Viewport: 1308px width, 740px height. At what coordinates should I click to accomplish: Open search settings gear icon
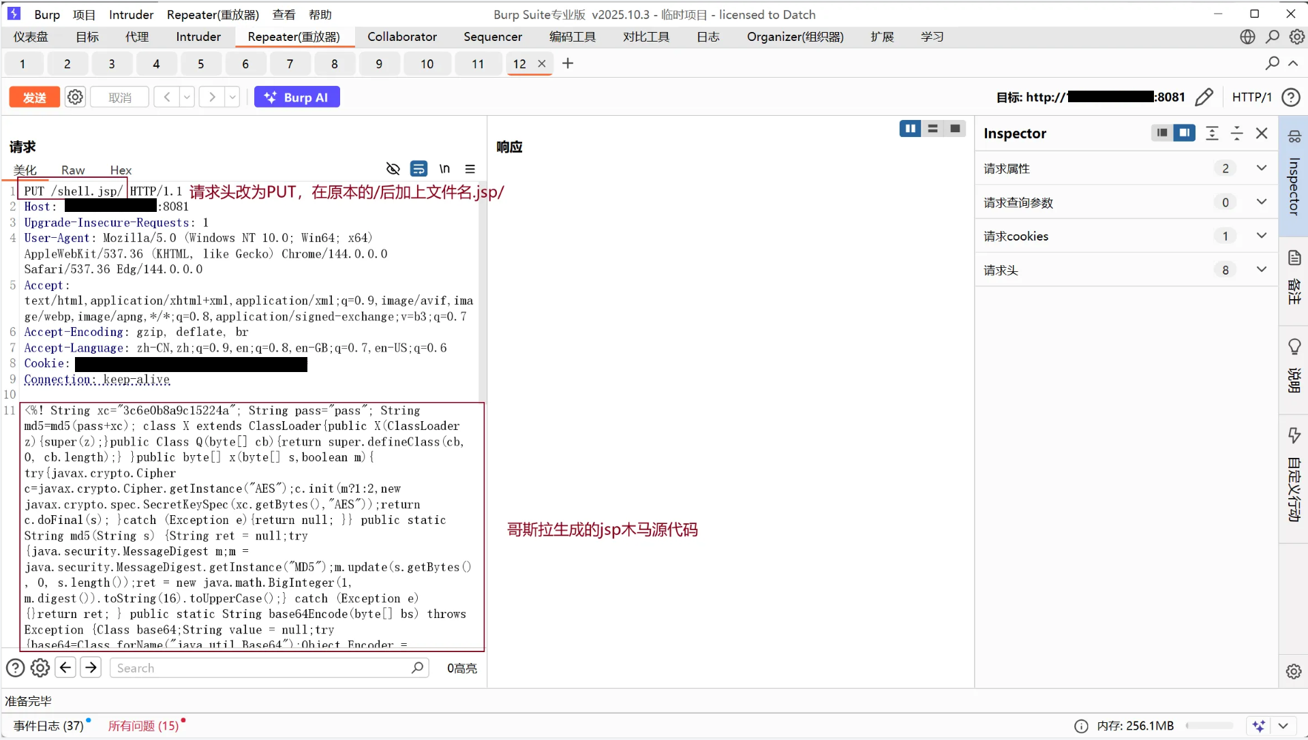40,668
